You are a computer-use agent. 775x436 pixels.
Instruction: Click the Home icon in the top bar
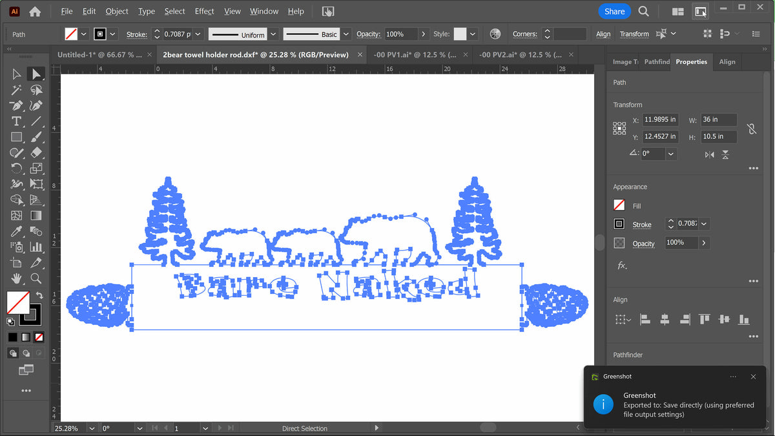(x=35, y=12)
